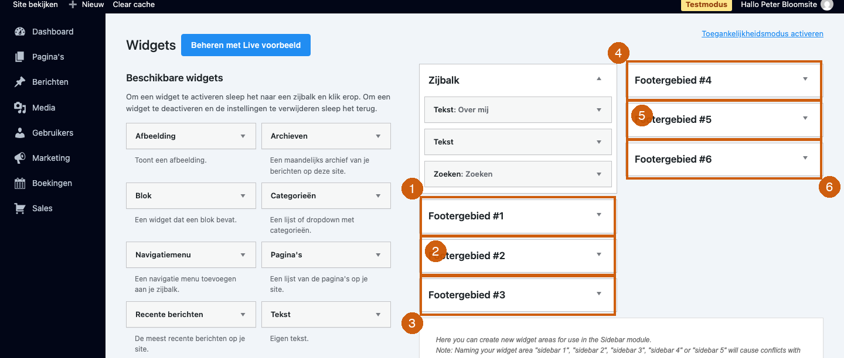Expand Footergebied #2 area arrow
844x358 pixels.
tap(599, 254)
